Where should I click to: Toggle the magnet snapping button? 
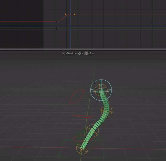tap(86, 53)
